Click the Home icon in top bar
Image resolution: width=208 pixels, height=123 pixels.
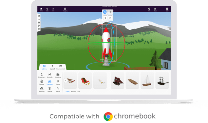[41, 9]
